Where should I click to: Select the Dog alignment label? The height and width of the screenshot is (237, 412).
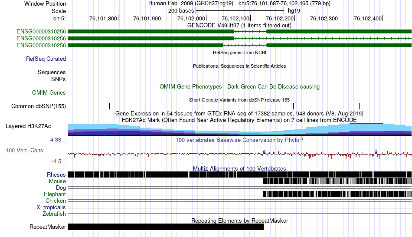point(61,188)
